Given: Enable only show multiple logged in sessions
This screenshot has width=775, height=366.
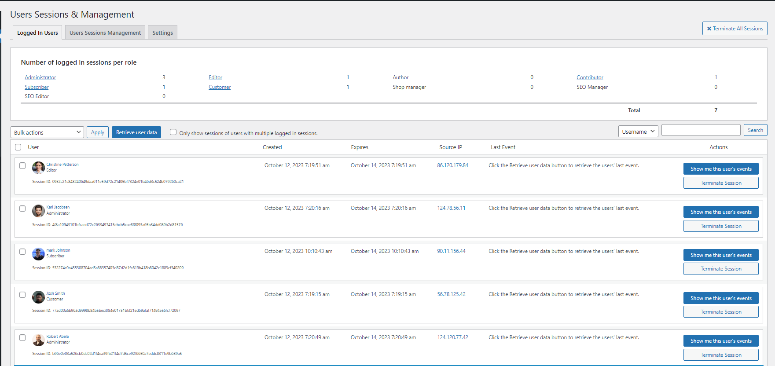Looking at the screenshot, I should [173, 132].
